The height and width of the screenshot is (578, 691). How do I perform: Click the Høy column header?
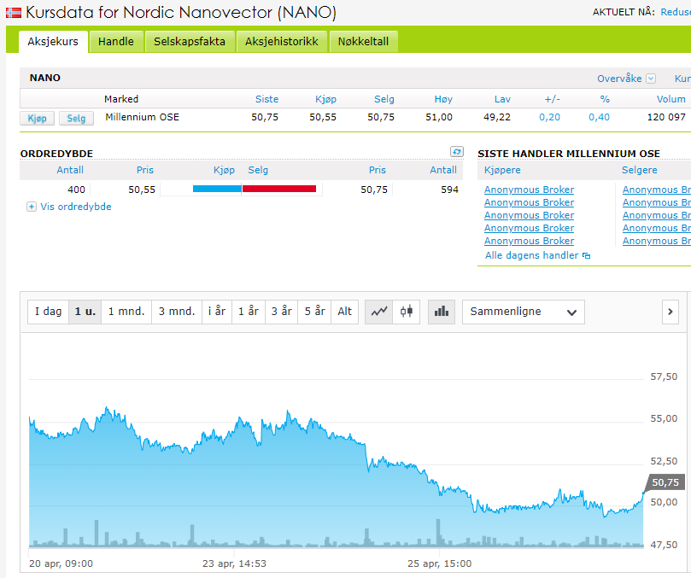pyautogui.click(x=443, y=99)
